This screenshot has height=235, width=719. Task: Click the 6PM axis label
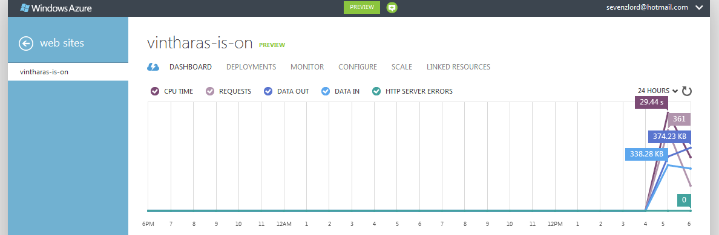click(x=148, y=224)
